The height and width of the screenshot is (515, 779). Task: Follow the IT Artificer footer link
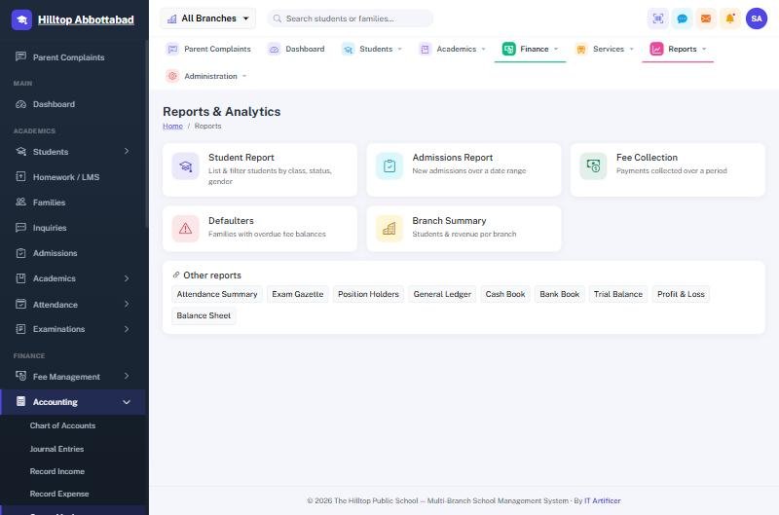[x=602, y=500]
